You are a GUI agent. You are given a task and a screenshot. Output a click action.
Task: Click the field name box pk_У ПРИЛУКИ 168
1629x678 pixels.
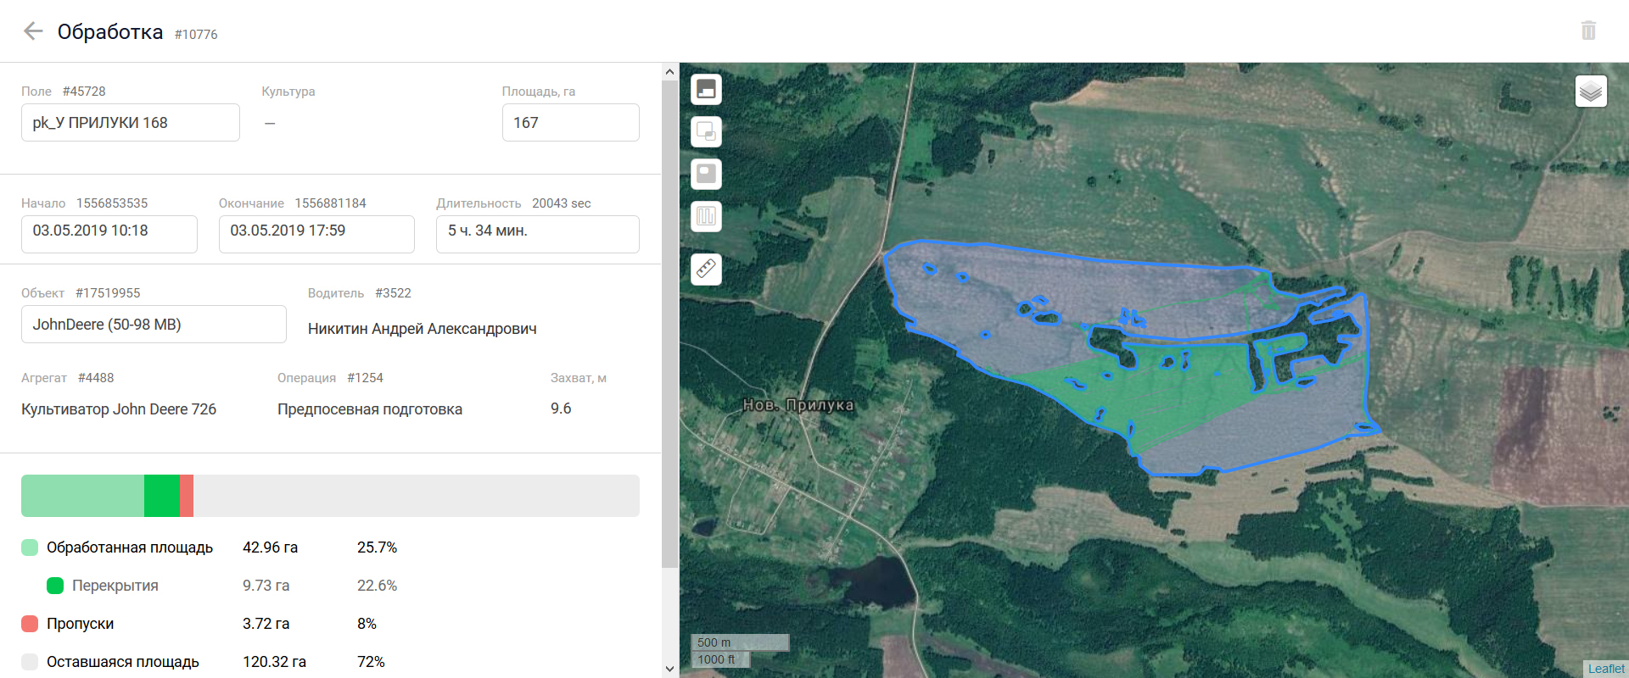[130, 123]
